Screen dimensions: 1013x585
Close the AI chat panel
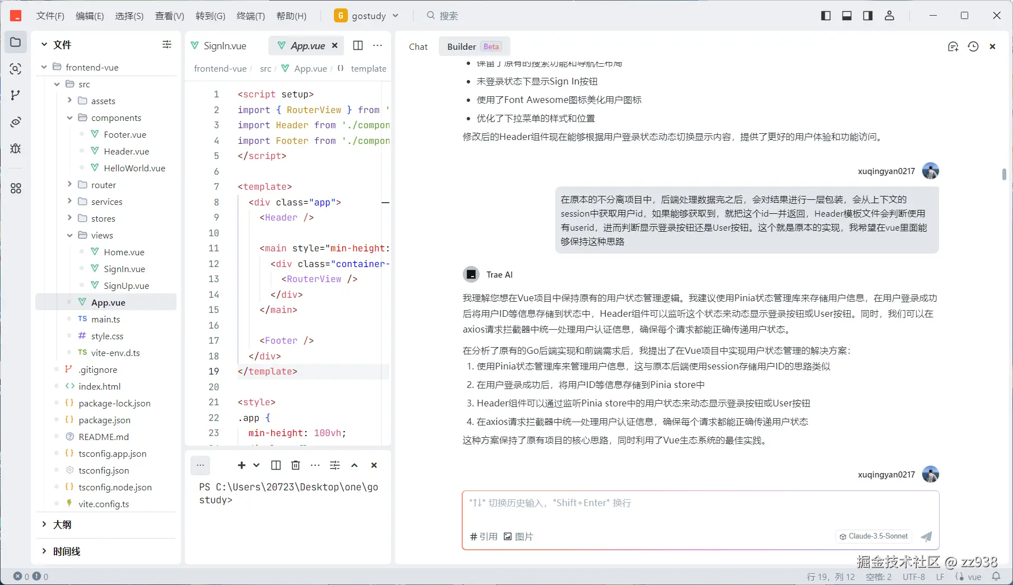click(x=992, y=46)
